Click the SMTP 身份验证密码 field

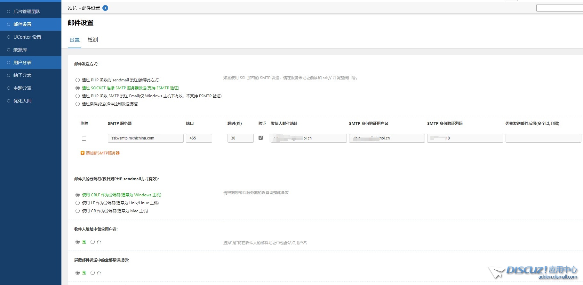pos(465,138)
